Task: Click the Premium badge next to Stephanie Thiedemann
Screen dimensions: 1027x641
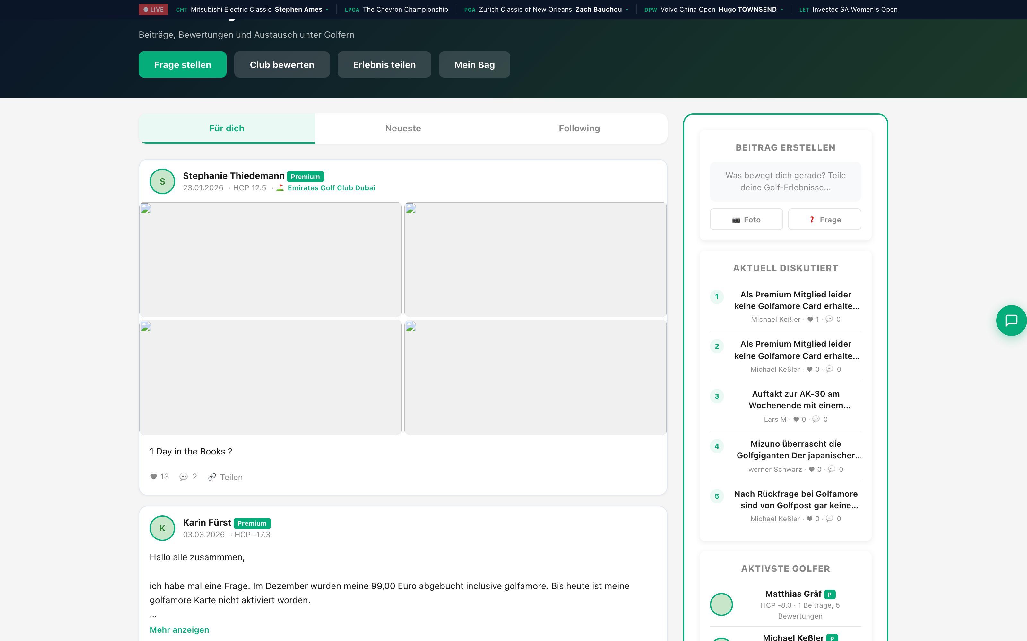Action: pyautogui.click(x=305, y=176)
